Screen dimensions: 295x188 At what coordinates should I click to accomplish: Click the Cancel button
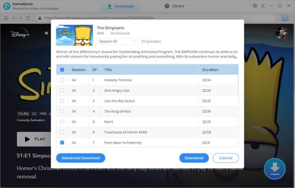tap(226, 158)
